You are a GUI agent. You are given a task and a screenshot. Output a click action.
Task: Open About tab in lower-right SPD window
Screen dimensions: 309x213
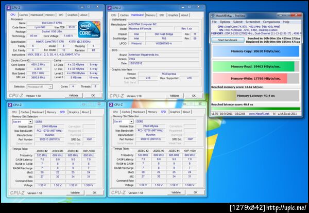coord(186,112)
